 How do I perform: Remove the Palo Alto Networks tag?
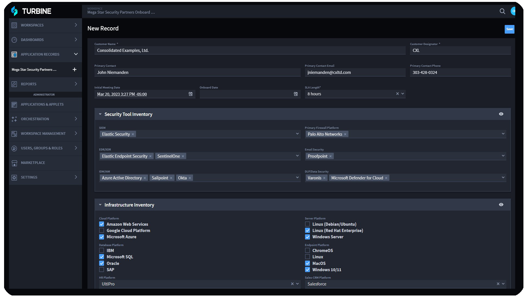coord(345,134)
